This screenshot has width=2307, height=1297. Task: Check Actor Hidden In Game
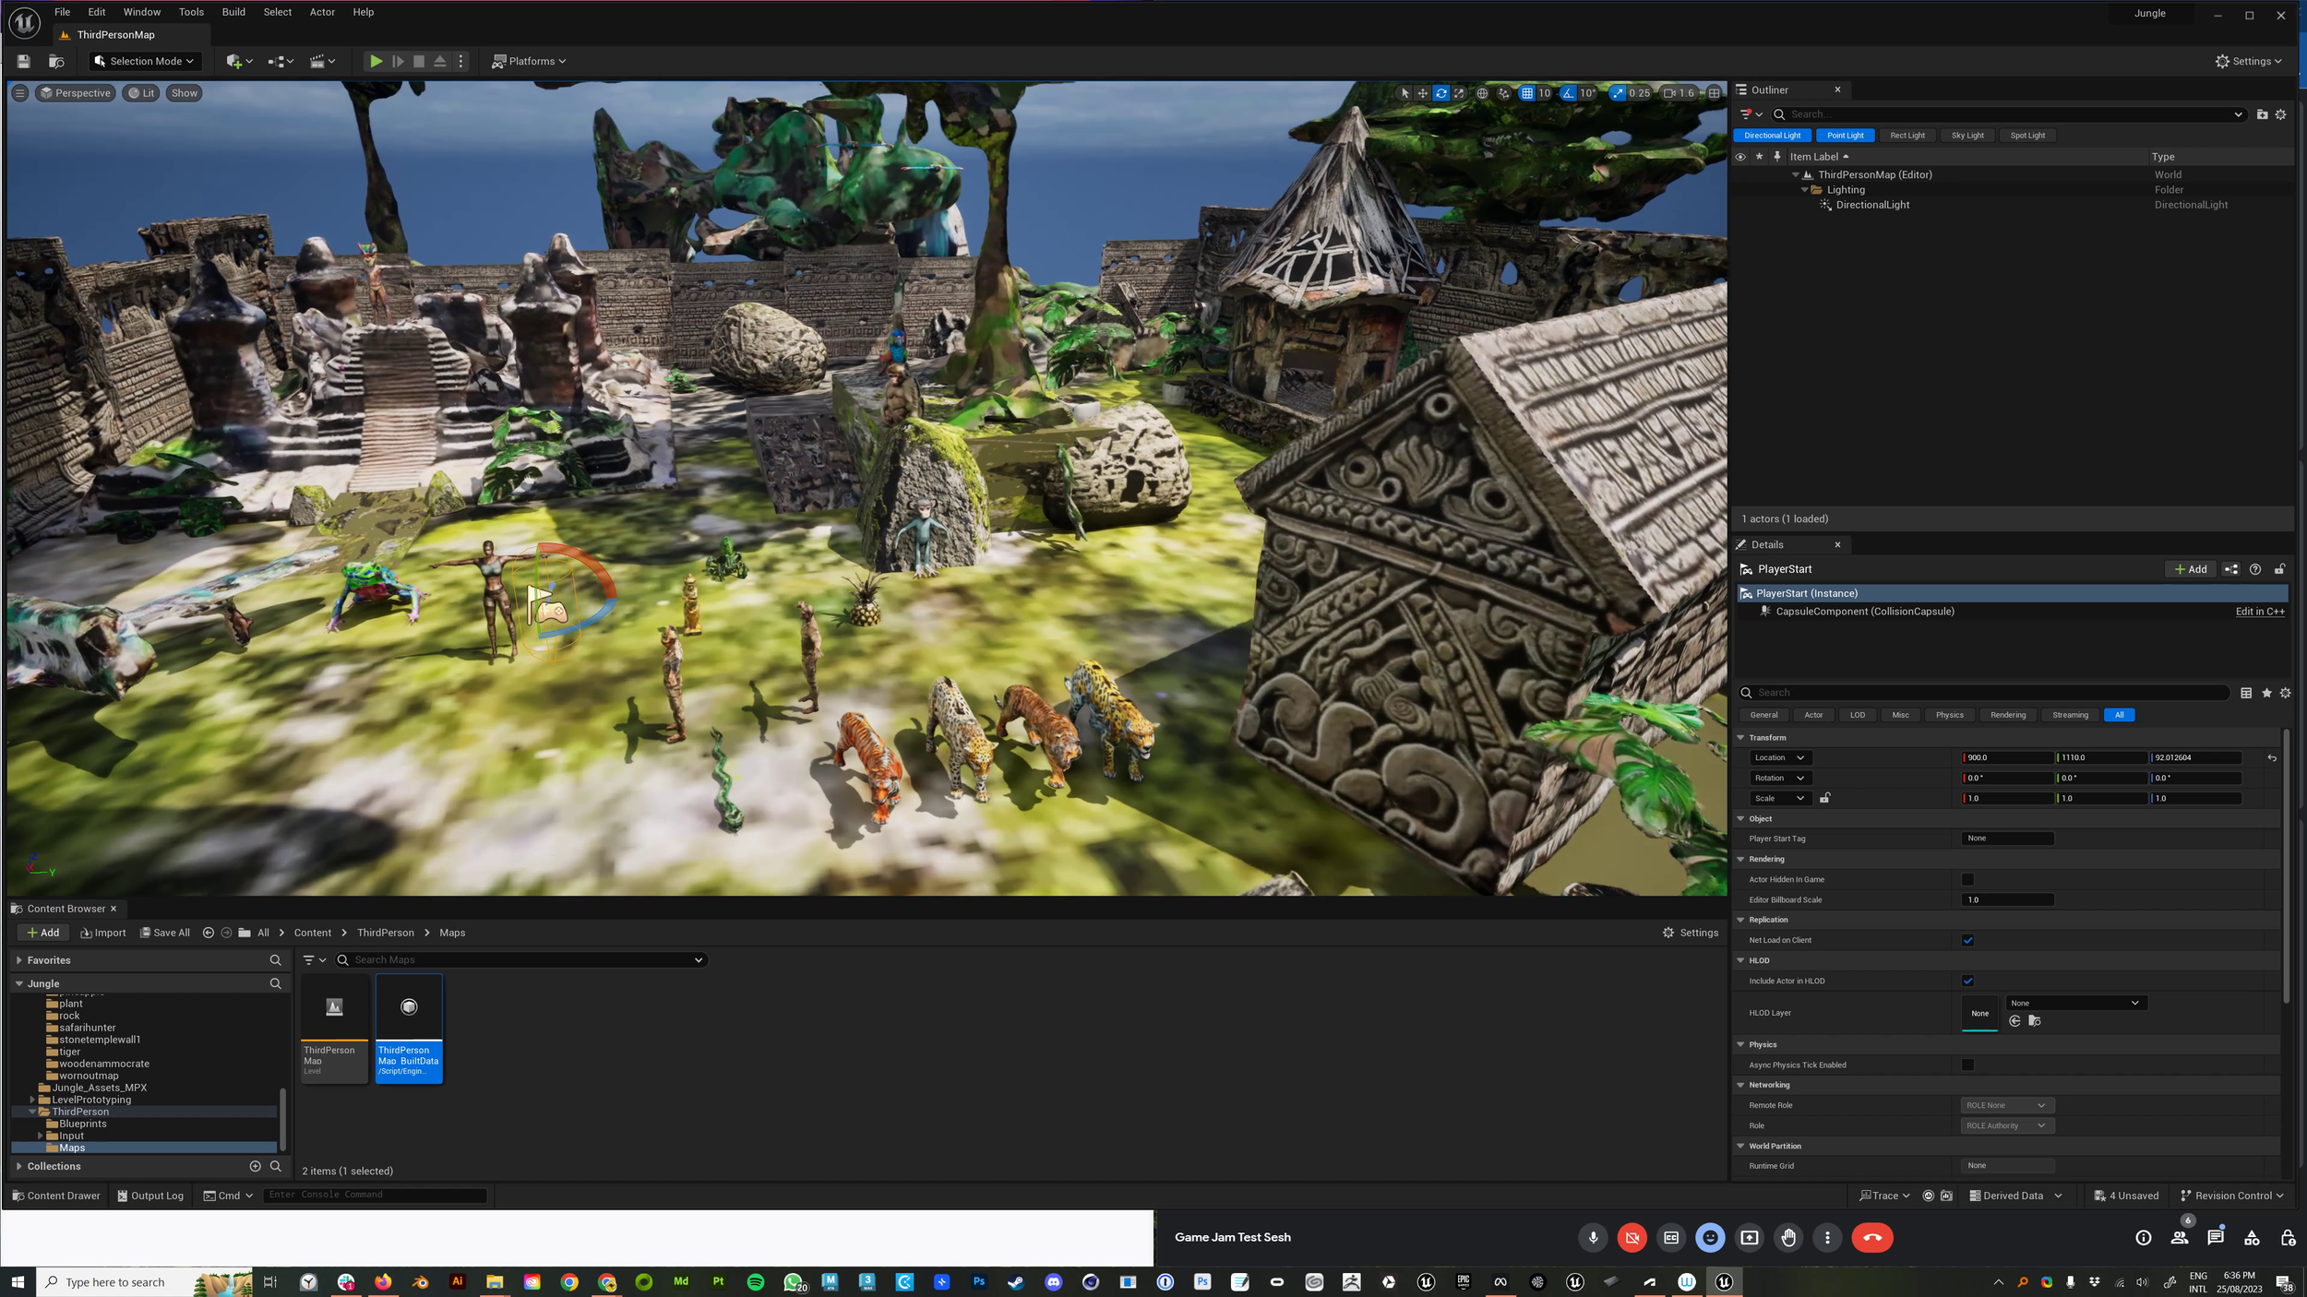(x=1967, y=879)
